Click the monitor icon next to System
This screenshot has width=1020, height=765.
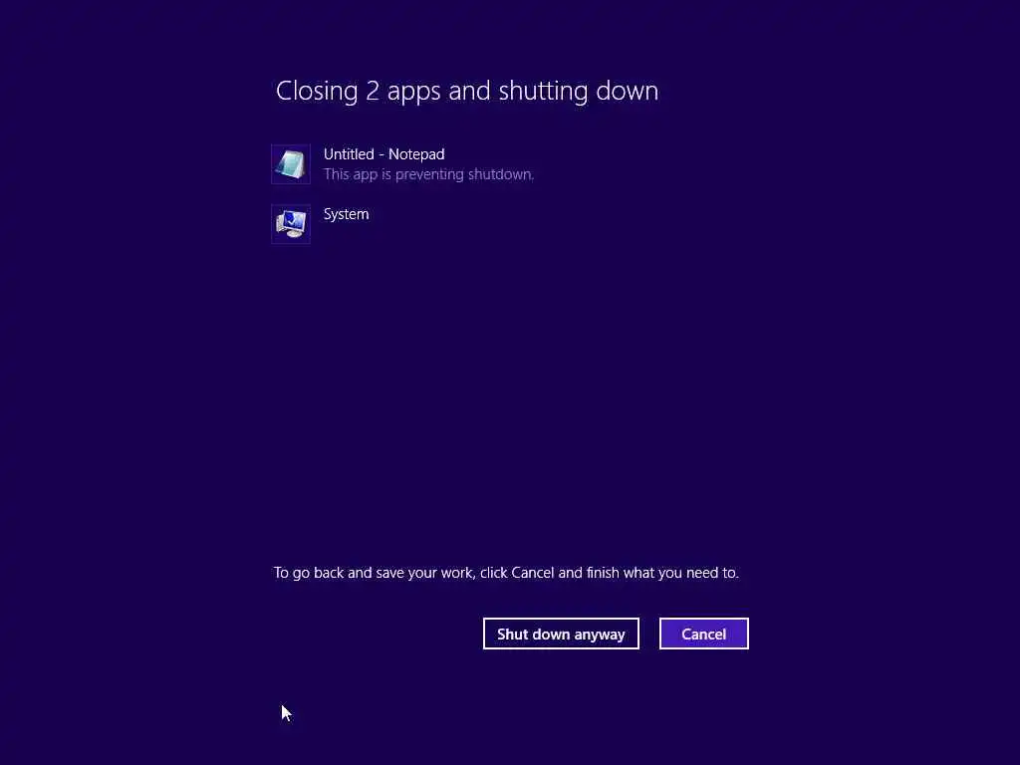tap(291, 224)
